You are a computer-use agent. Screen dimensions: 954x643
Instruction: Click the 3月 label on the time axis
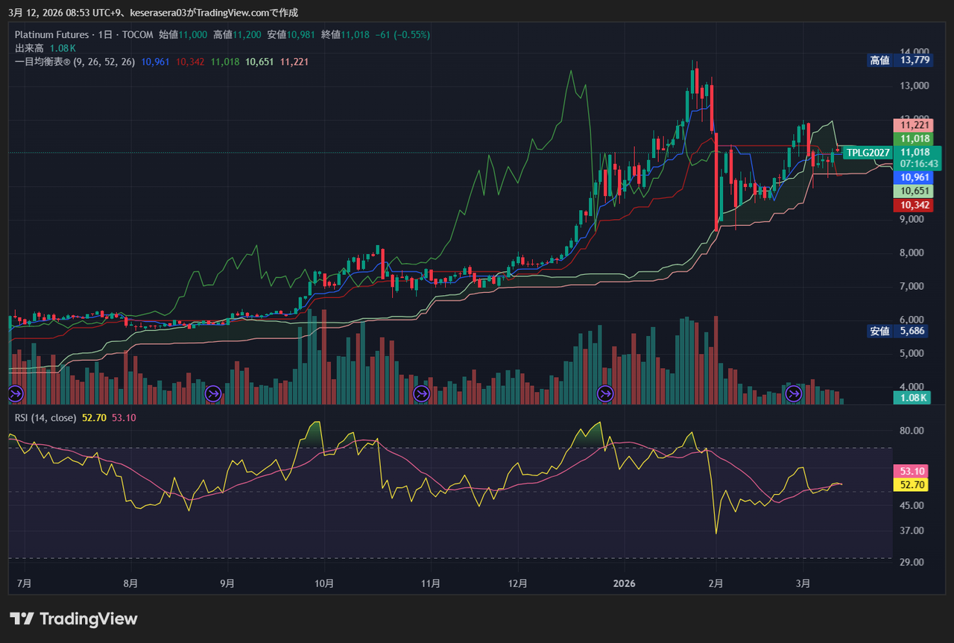click(x=803, y=583)
